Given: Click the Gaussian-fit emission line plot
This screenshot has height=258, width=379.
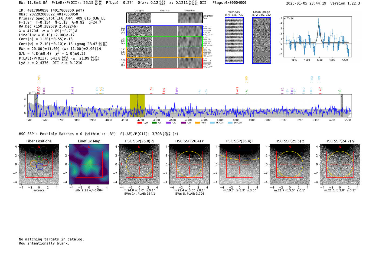Looking at the screenshot, I should [x=317, y=37].
